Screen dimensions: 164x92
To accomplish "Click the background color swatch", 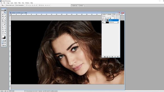I will point(5,38).
